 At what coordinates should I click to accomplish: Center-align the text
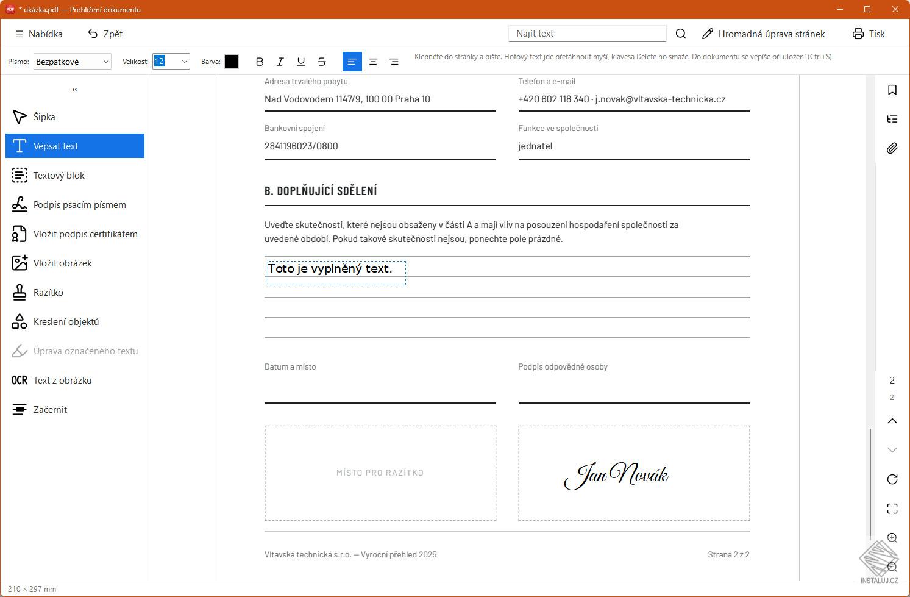point(373,62)
